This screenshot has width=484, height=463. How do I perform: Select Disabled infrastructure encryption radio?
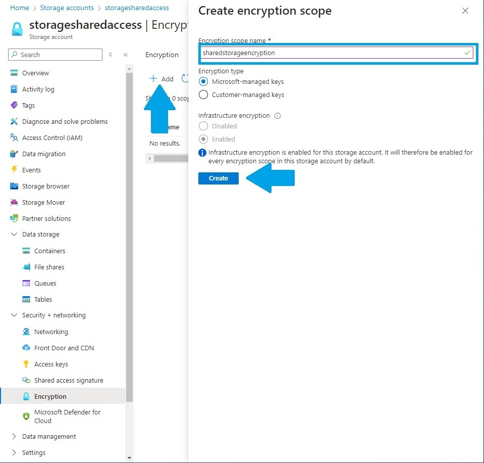point(203,126)
